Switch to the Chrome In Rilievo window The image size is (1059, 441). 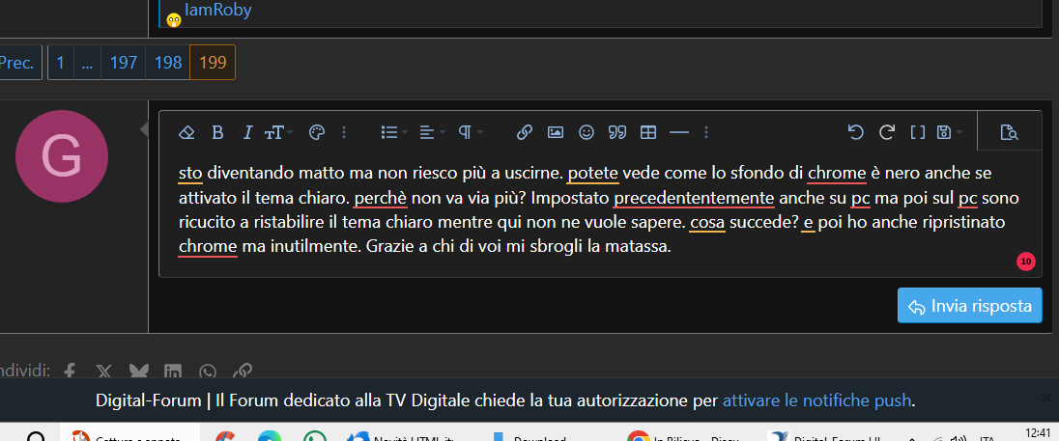point(685,437)
